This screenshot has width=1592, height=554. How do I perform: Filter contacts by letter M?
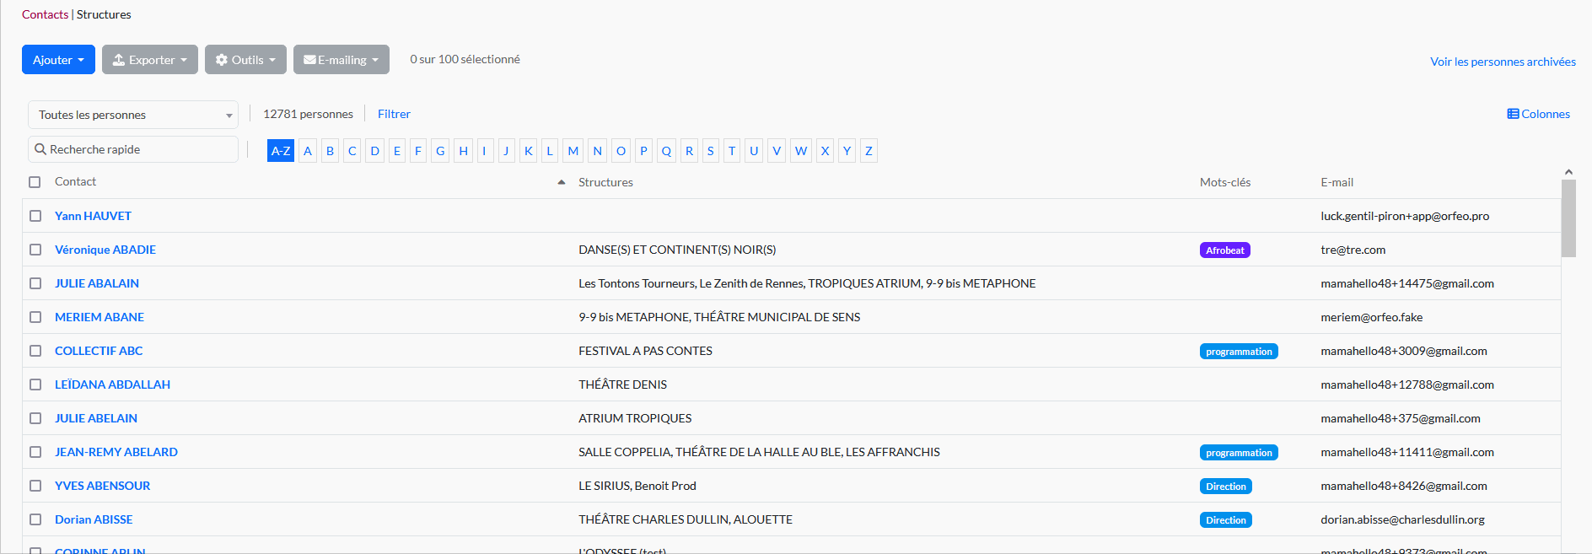point(573,151)
